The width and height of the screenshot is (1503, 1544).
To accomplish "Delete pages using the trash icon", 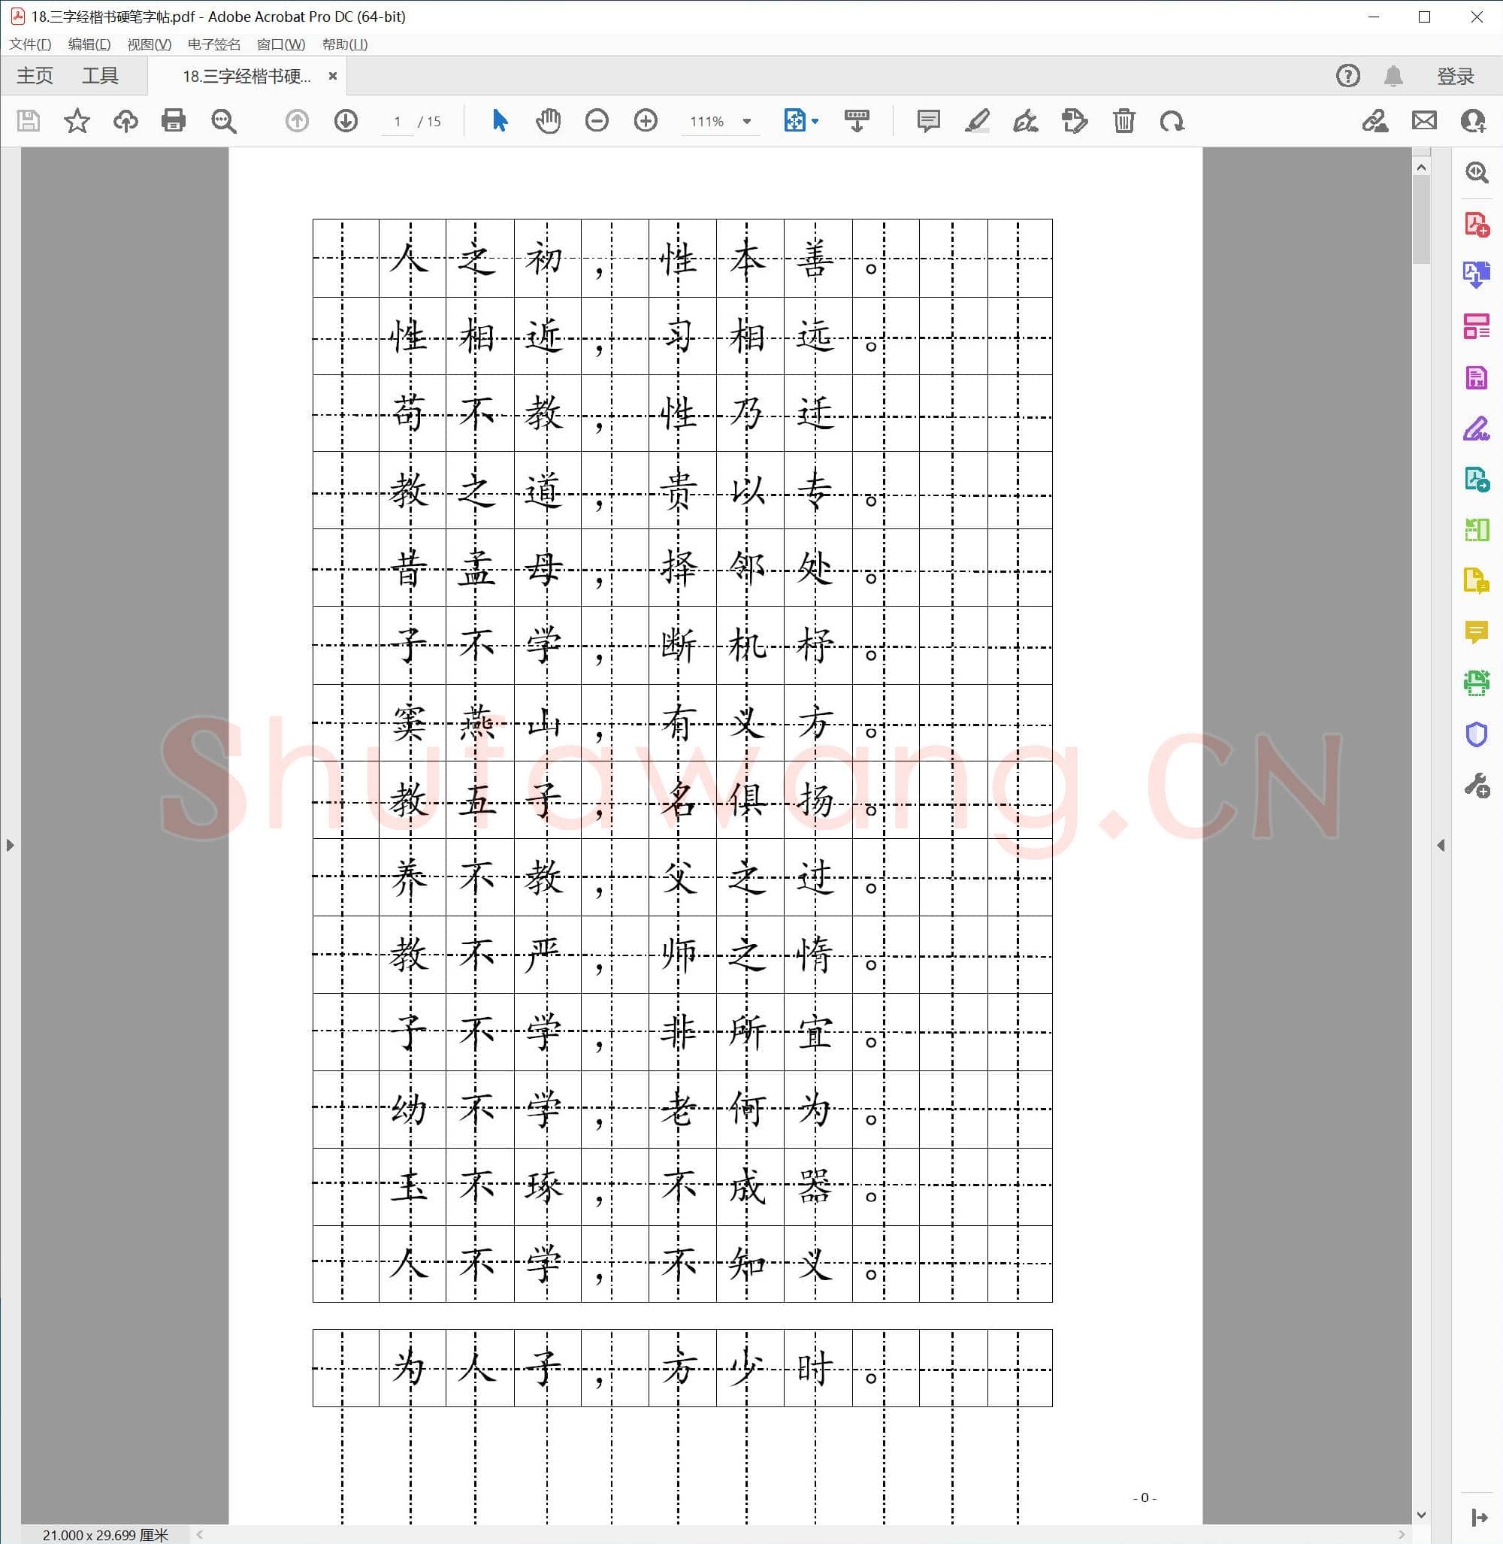I will (1125, 121).
